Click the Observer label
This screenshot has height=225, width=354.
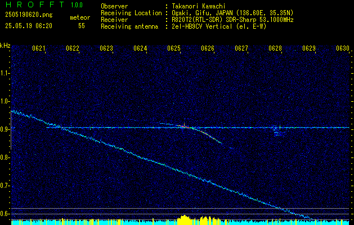point(114,6)
